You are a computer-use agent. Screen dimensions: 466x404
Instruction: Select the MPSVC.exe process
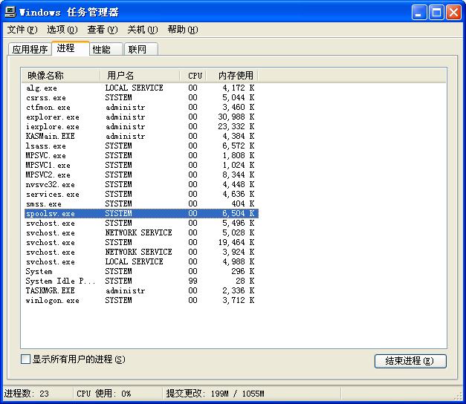(141, 155)
